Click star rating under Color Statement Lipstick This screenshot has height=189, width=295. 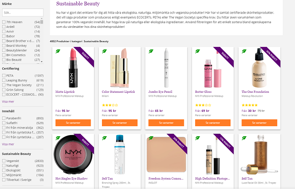[109, 105]
